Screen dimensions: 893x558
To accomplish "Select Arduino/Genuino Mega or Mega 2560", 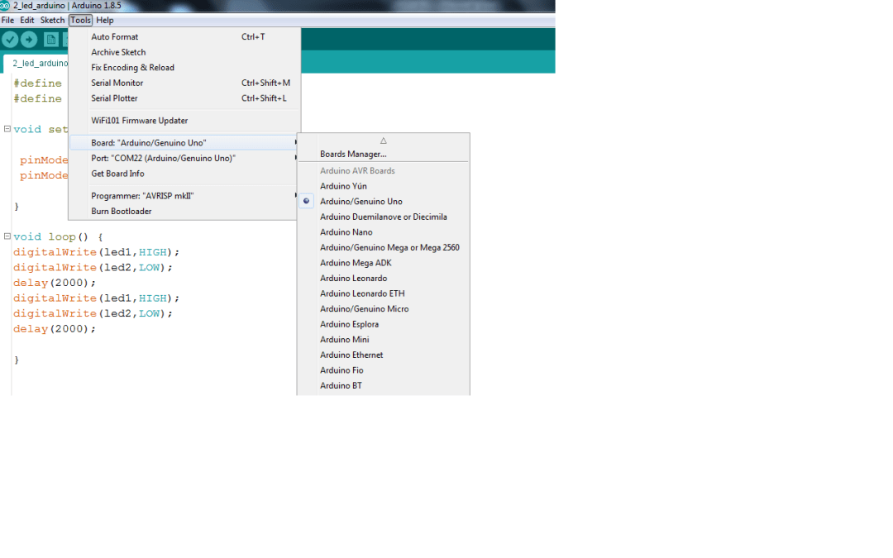I will point(384,247).
